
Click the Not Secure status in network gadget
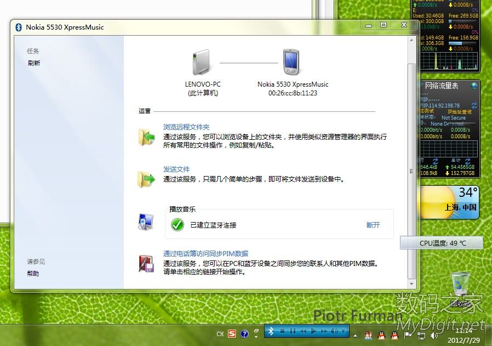[x=454, y=117]
